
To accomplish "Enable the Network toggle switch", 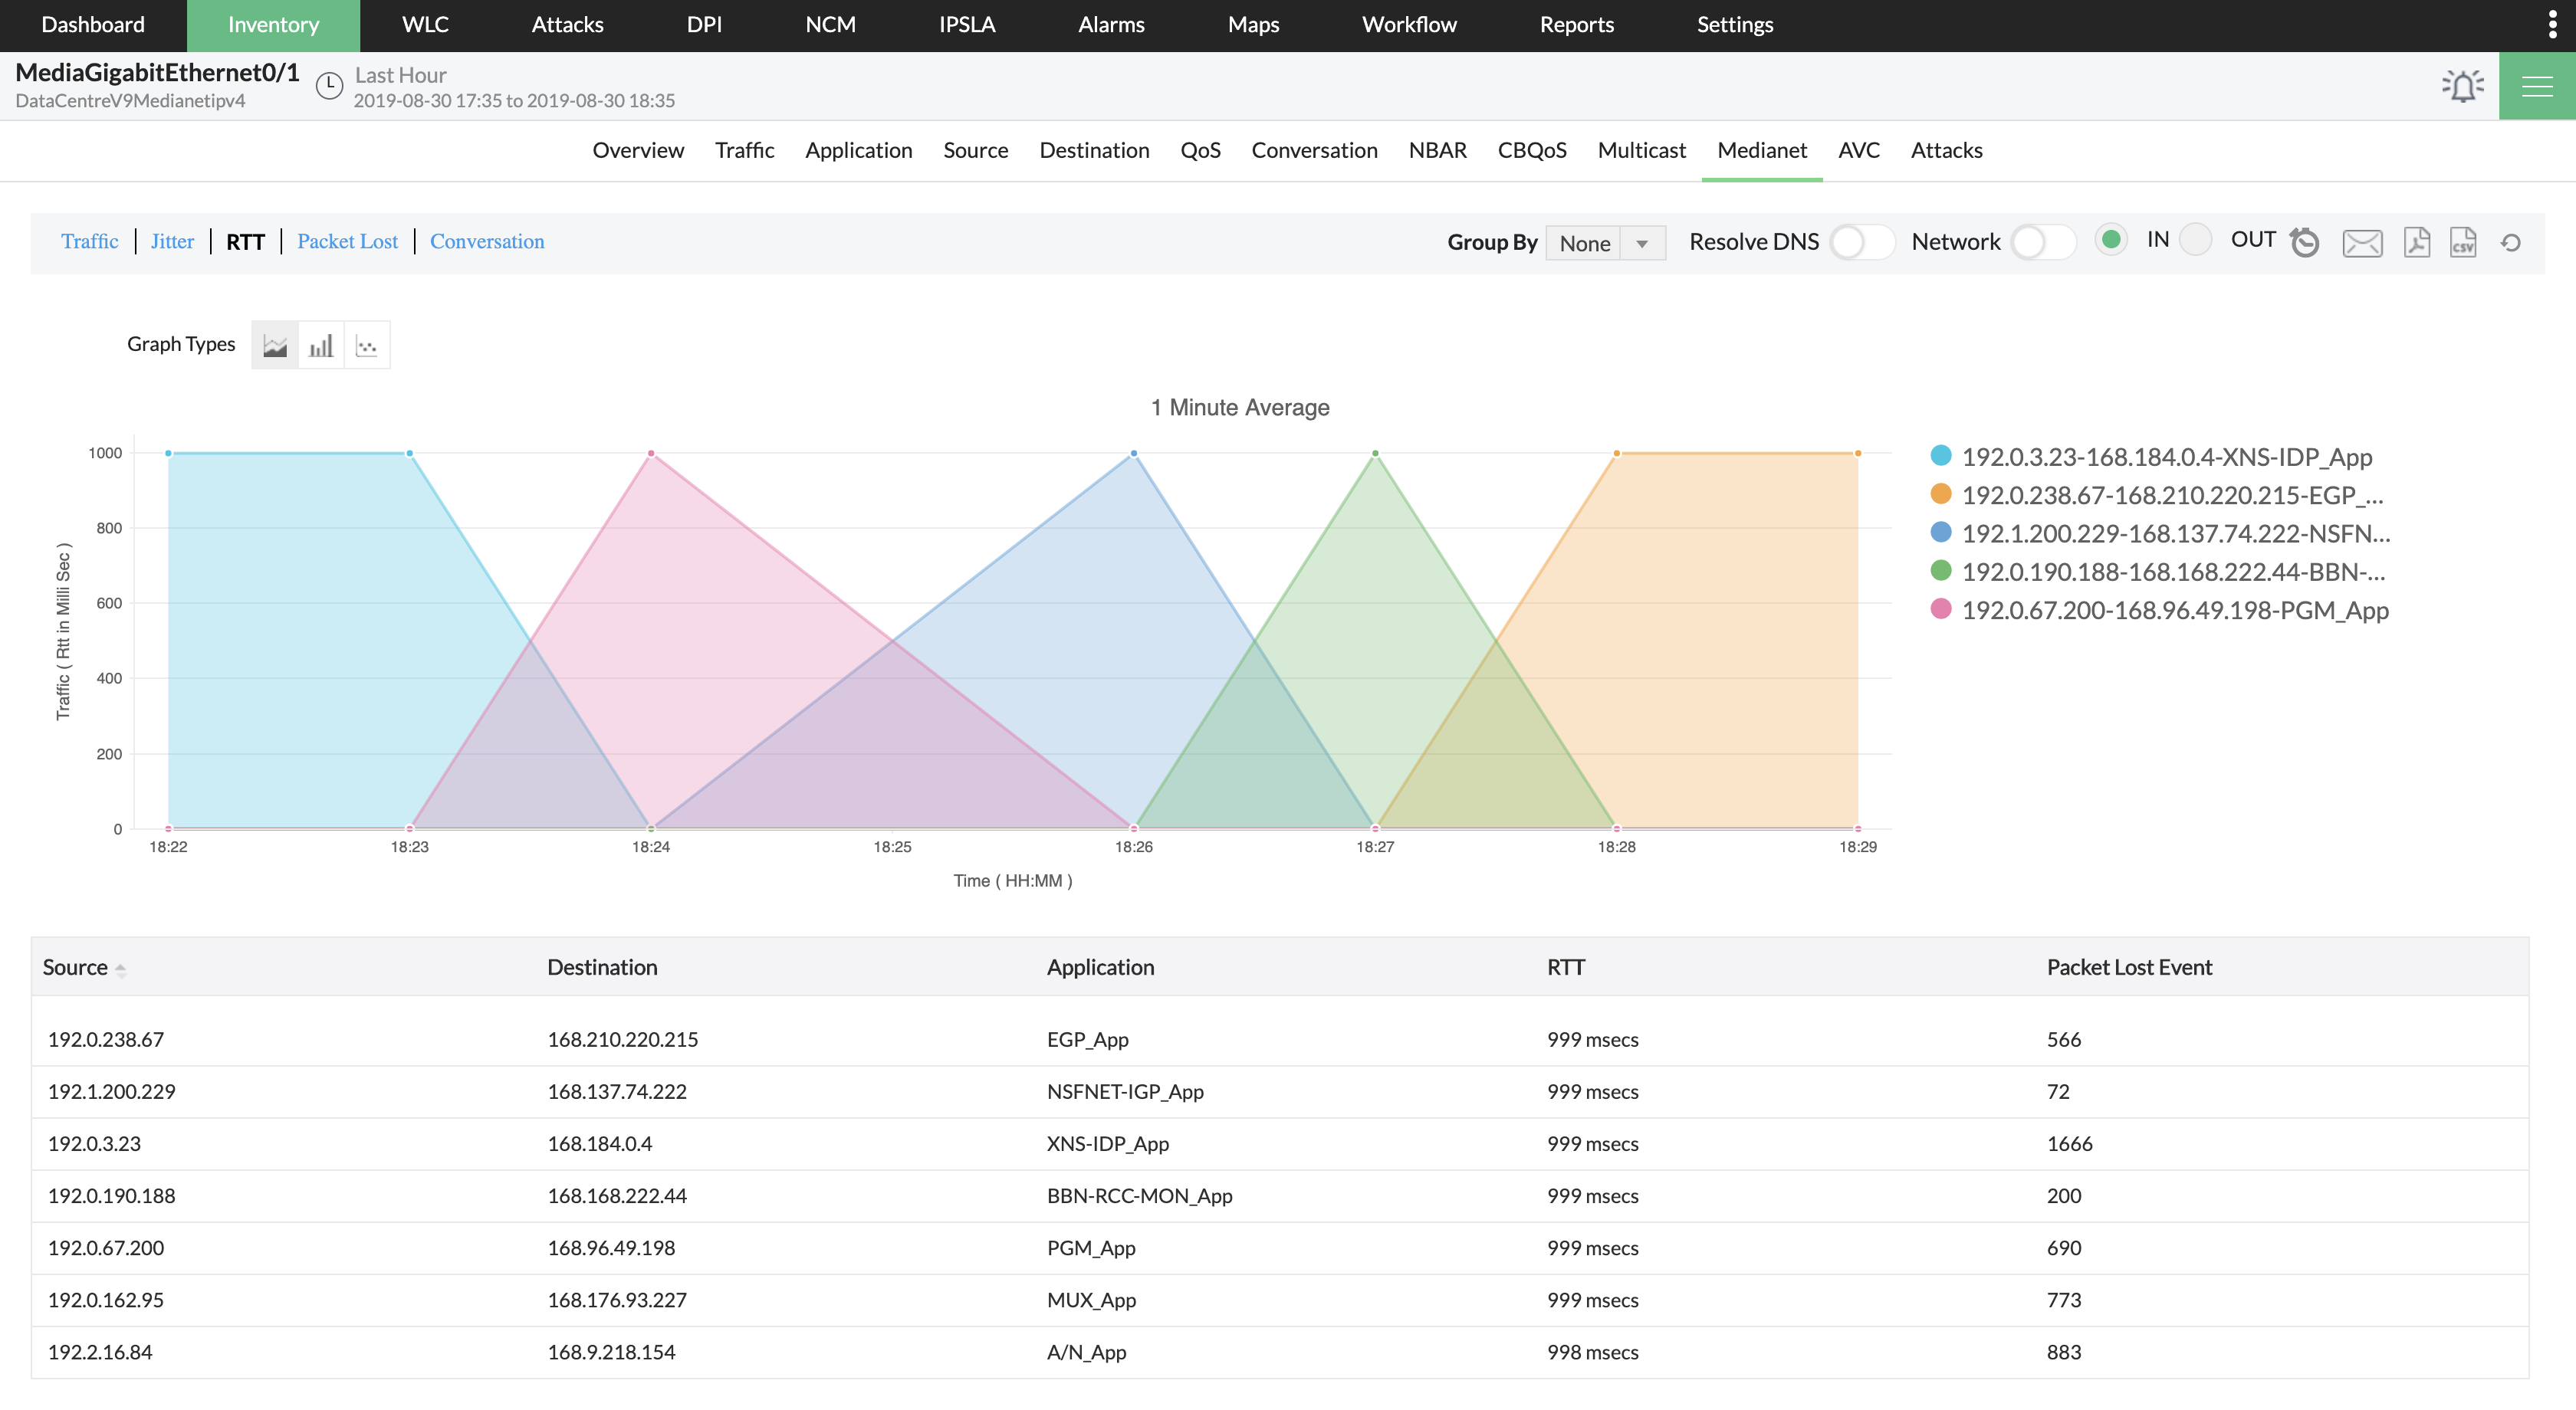I will click(2042, 242).
